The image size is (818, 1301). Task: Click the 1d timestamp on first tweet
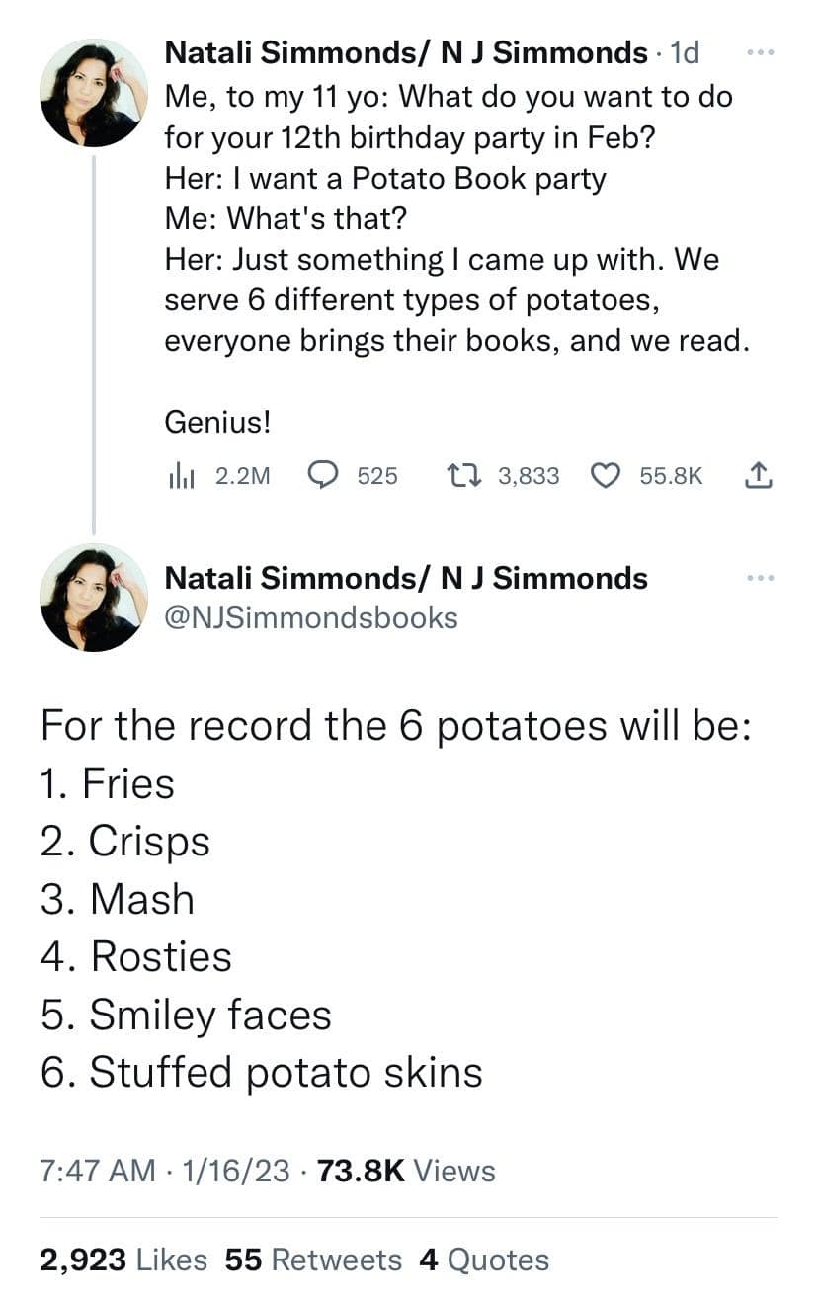[x=684, y=52]
